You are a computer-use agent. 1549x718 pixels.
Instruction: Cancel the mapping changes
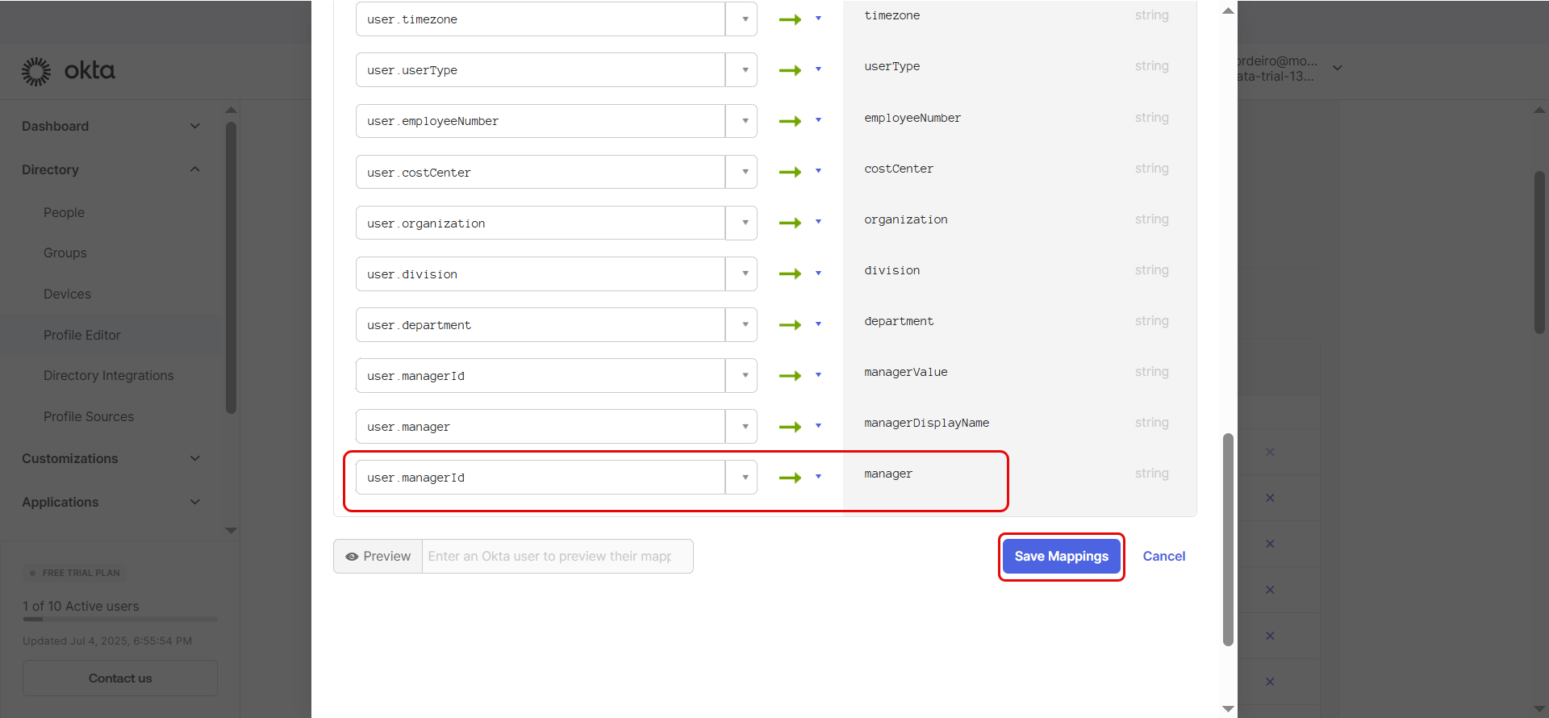[1163, 557]
